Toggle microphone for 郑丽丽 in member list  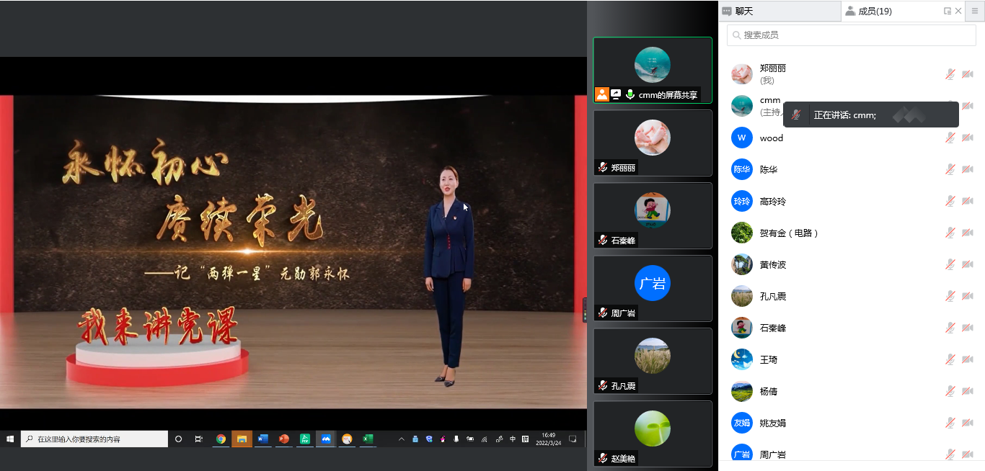click(950, 74)
